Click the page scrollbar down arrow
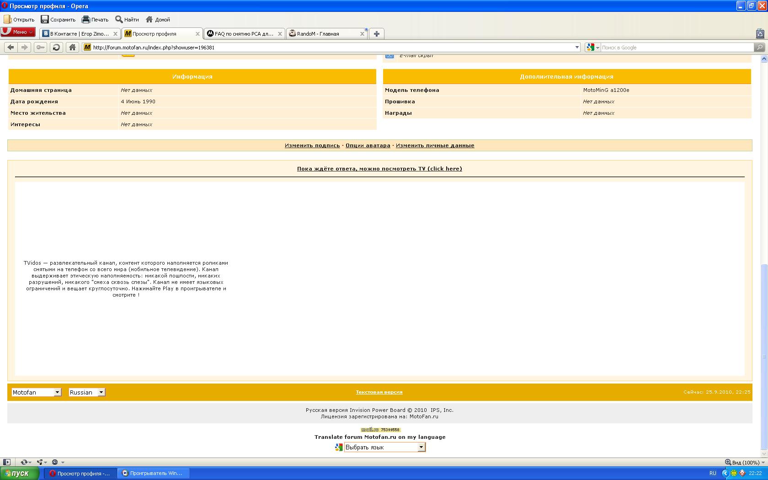The height and width of the screenshot is (480, 768). [x=763, y=454]
